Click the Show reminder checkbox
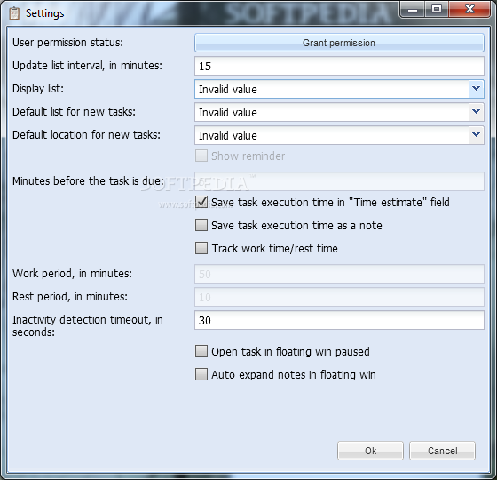 [201, 156]
